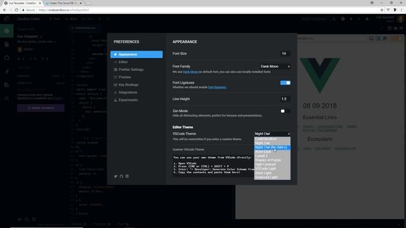The image size is (406, 228).
Task: Open the VSCode Theme dropdown showing Night Owl
Action: (x=272, y=134)
